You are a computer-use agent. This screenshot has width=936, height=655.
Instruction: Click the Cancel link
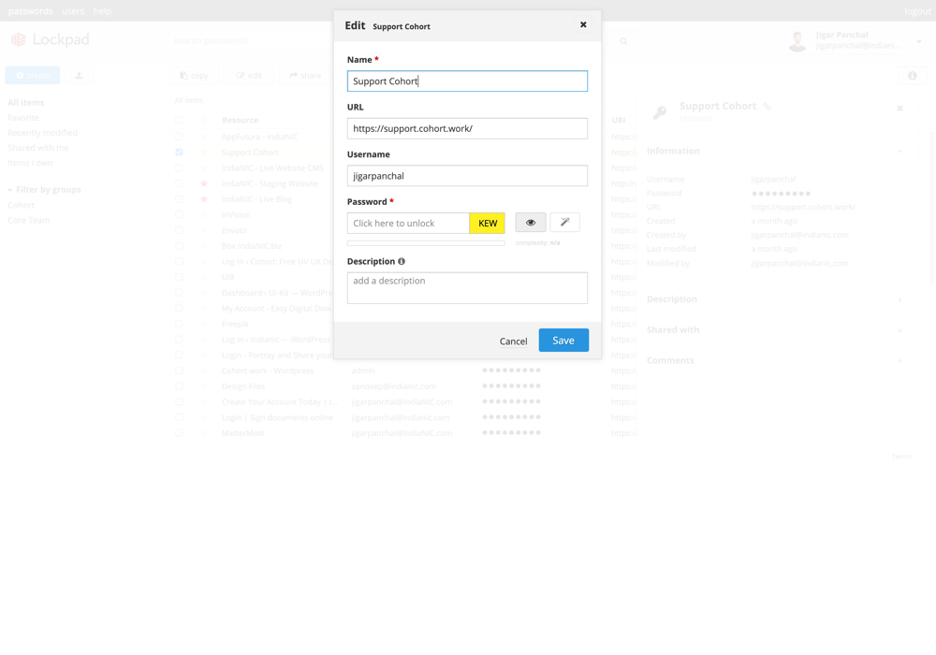coord(513,342)
